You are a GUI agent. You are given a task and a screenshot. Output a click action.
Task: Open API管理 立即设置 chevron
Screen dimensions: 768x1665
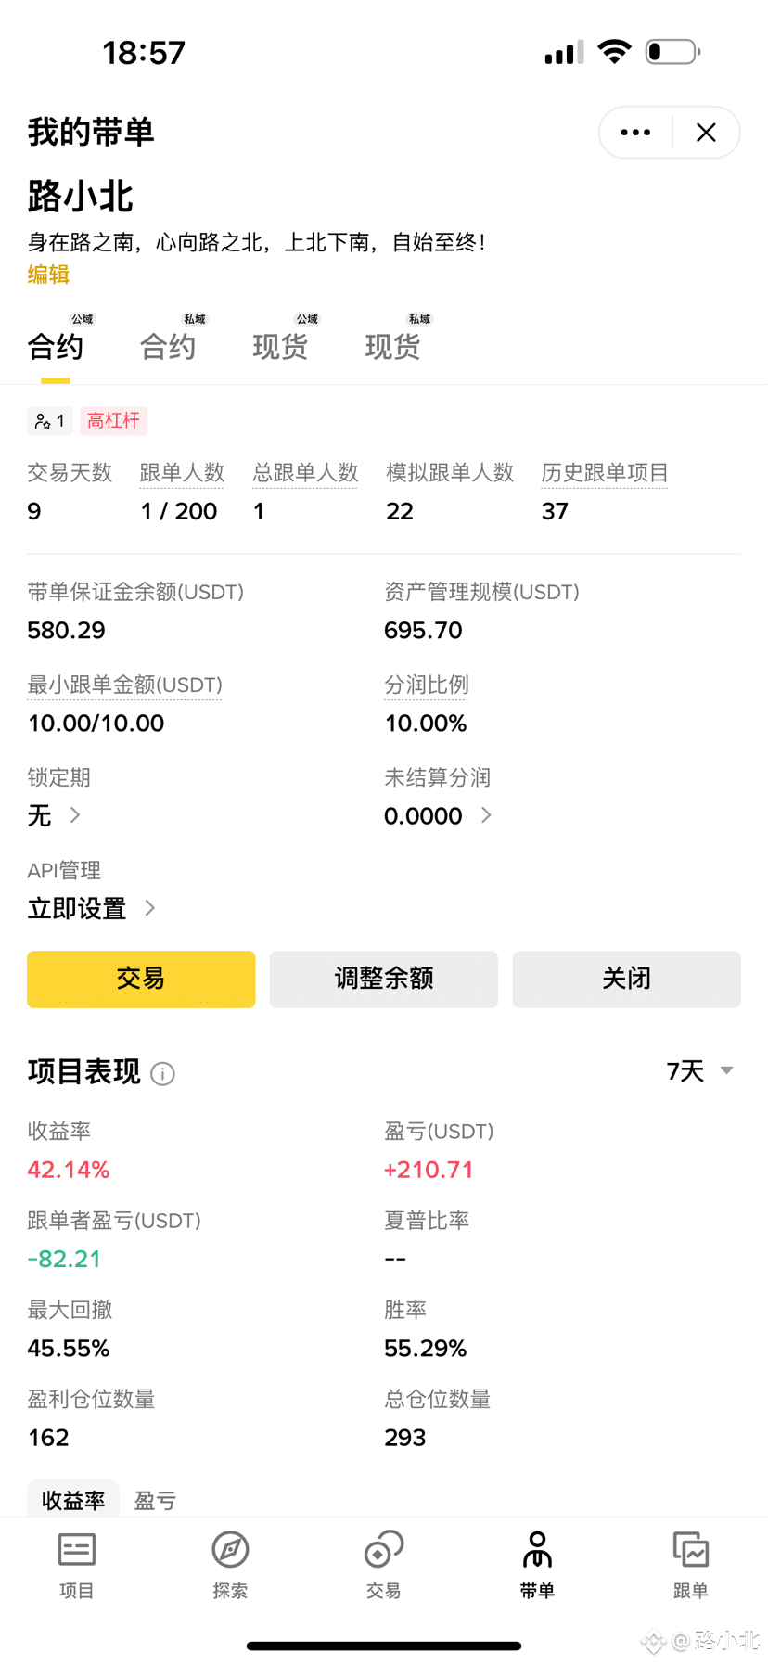pyautogui.click(x=150, y=908)
